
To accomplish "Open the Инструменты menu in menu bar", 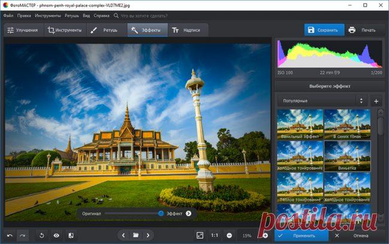I will tap(48, 16).
